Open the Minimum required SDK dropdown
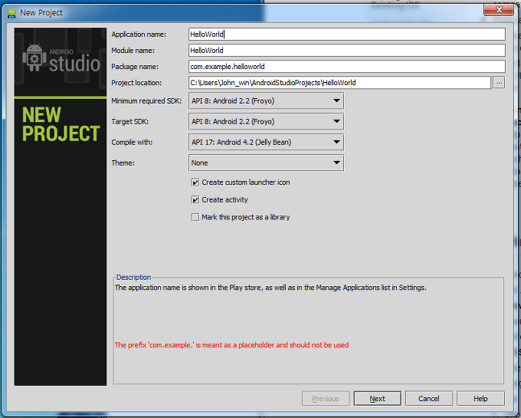521x418 pixels. click(267, 100)
